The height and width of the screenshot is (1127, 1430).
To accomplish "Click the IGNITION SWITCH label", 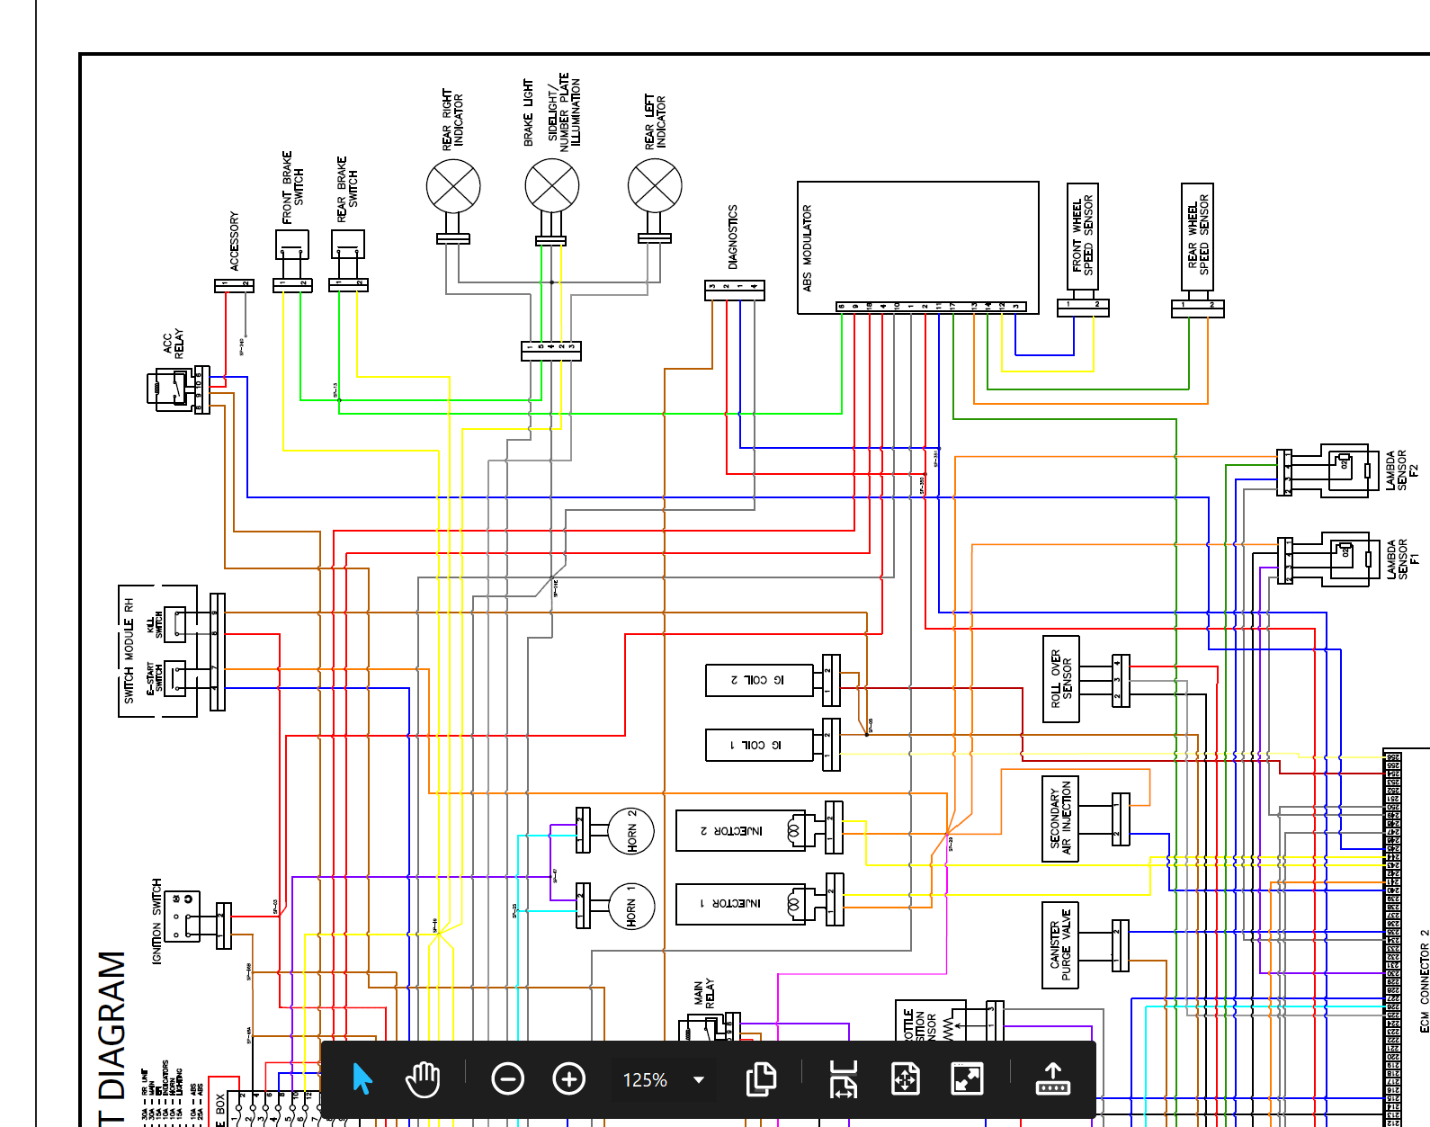I will [x=157, y=922].
